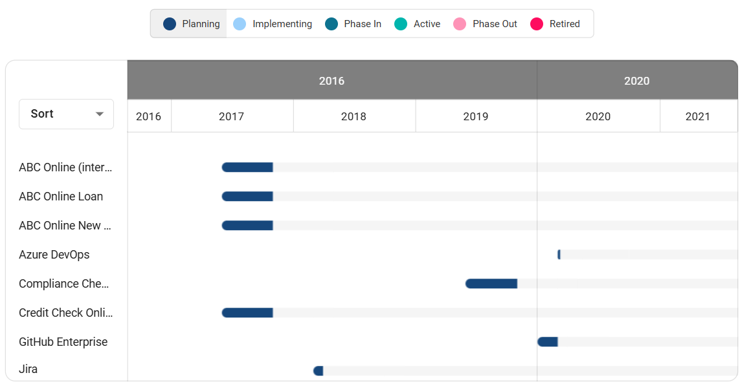The width and height of the screenshot is (740, 384).
Task: Click the GitHub Enterprise planning bar
Action: coord(548,342)
